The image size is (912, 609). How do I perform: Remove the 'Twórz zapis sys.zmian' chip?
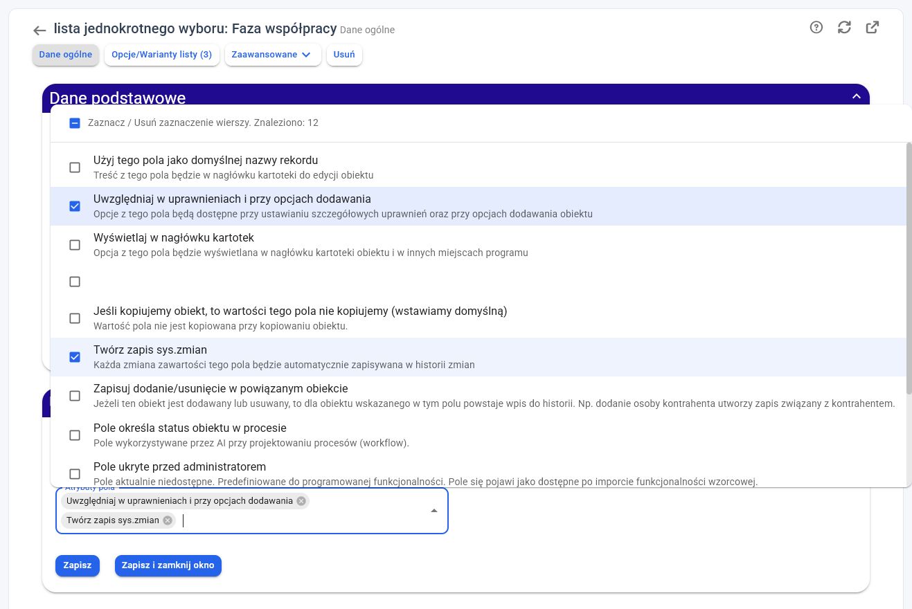tap(168, 520)
